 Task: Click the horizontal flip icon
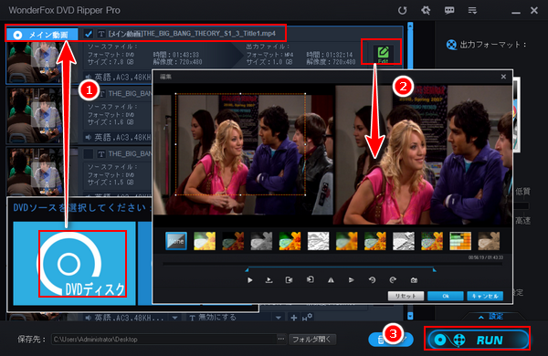pos(331,280)
